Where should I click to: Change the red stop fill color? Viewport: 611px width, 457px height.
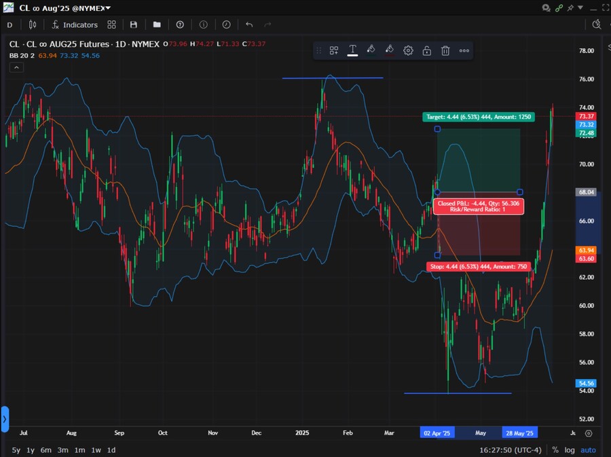pos(389,50)
